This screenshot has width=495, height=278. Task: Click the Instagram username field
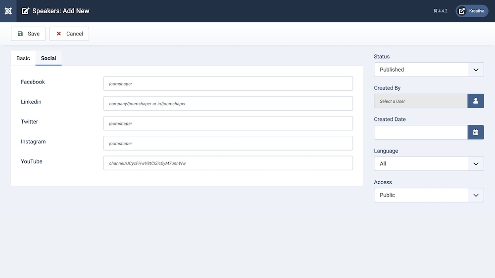point(228,143)
